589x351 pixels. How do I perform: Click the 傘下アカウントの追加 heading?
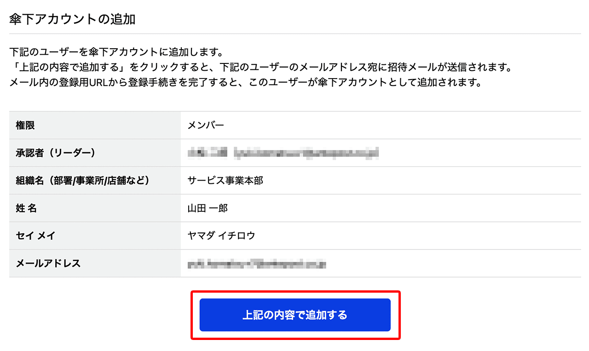click(72, 19)
